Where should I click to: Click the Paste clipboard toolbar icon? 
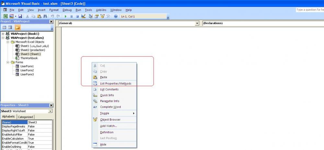coord(39,16)
